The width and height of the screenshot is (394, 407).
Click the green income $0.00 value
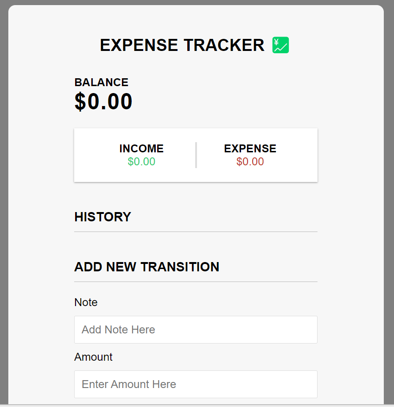(x=141, y=162)
